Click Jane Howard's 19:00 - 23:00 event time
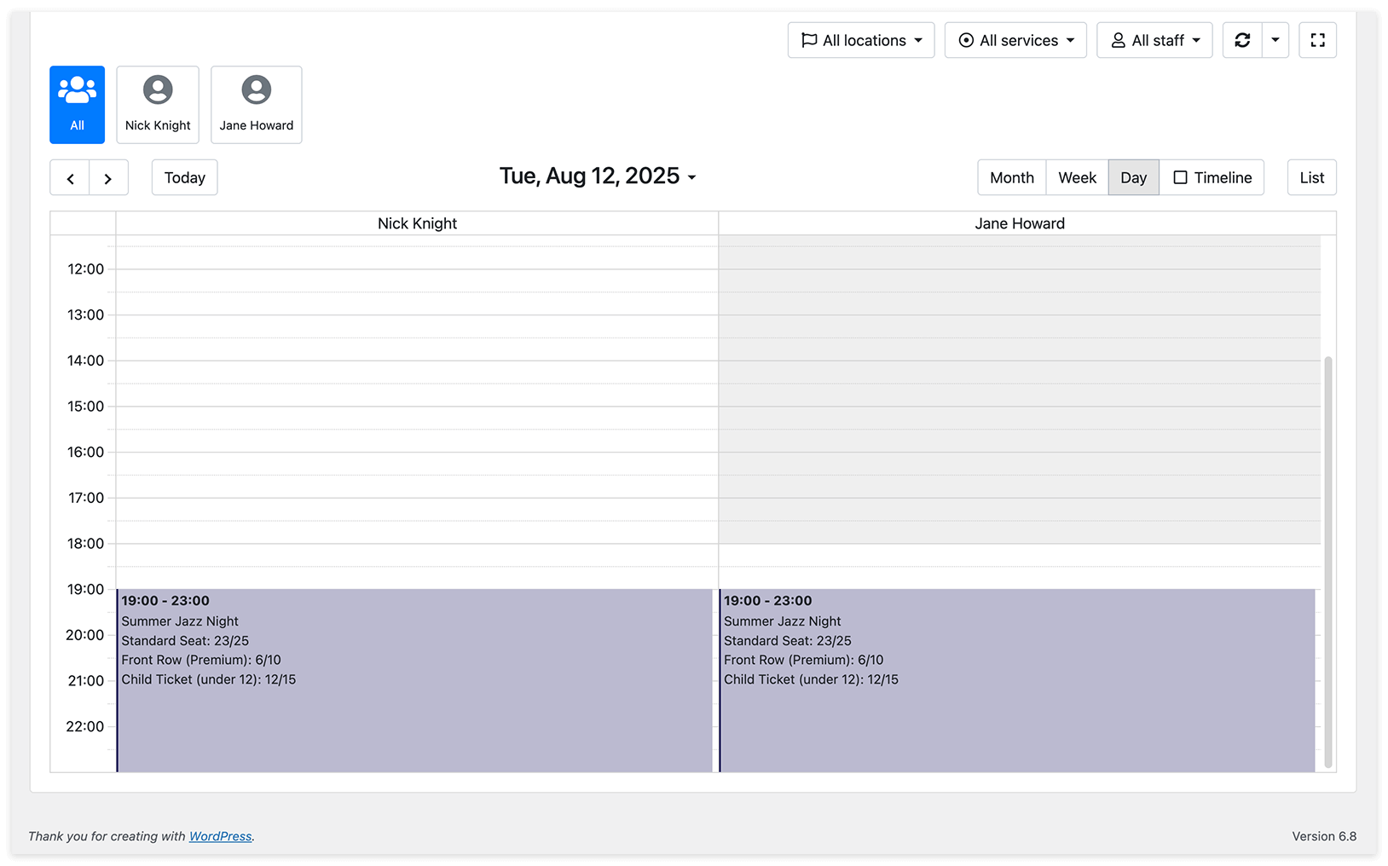Screen dimensions: 1388x866 (767, 601)
